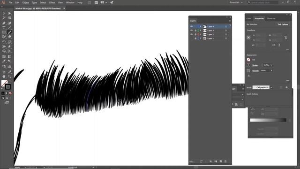The height and width of the screenshot is (169, 300).
Task: Expand Layer 1 contents
Action: tap(200, 38)
